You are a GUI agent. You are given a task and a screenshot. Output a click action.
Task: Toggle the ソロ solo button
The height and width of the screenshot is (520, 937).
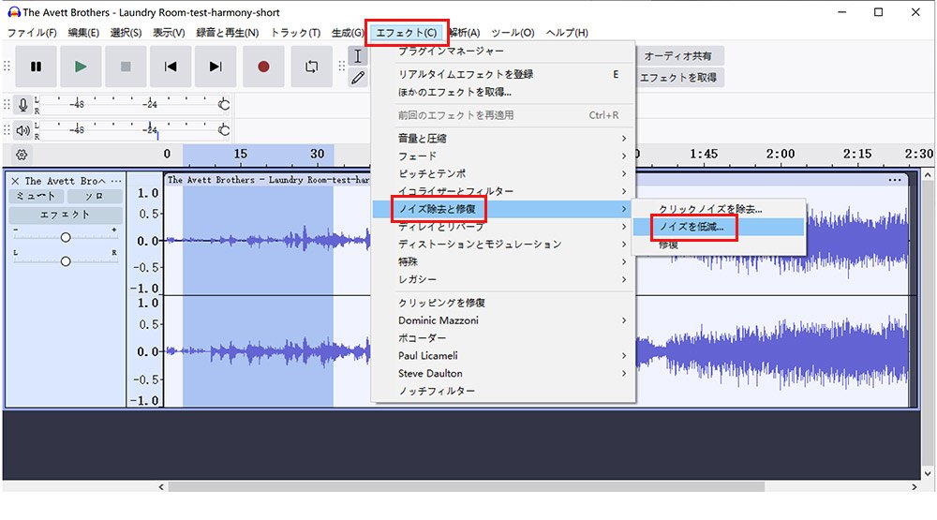(x=95, y=196)
